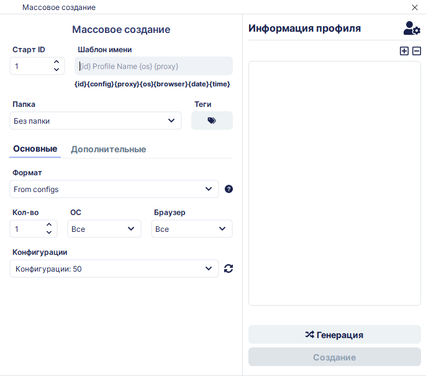Decrease the Старт ID value
This screenshot has height=376, width=426.
(57, 70)
